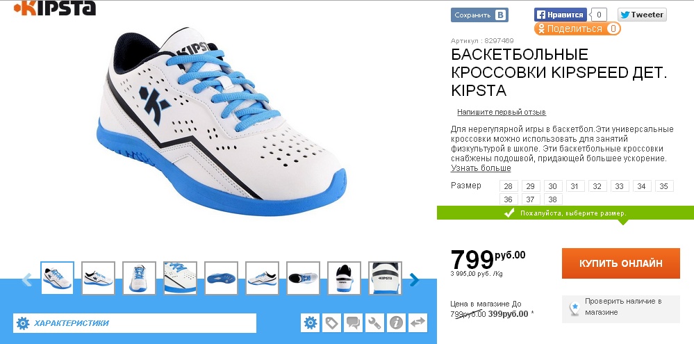Image resolution: width=694 pixels, height=344 pixels.
Task: Click the price tag icon tab
Action: pyautogui.click(x=331, y=322)
